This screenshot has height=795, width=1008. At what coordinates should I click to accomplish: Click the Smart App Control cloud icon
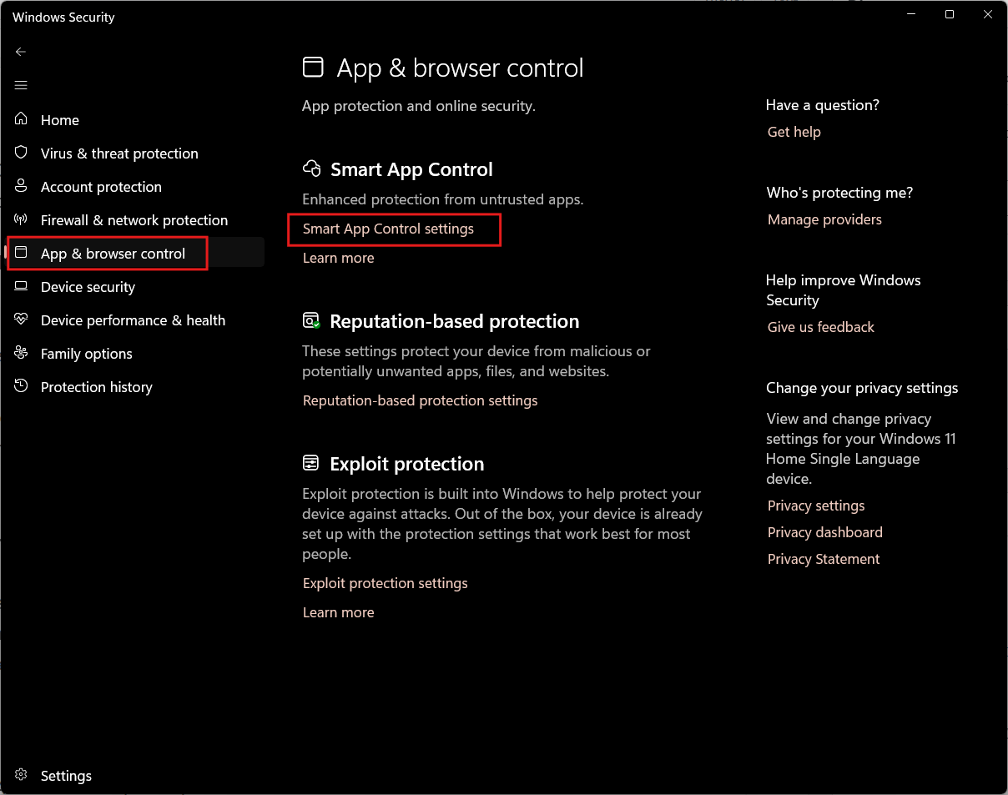click(312, 168)
